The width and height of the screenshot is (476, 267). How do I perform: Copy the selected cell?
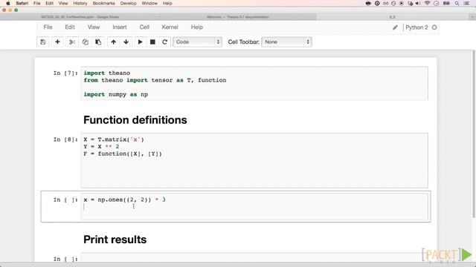85,42
